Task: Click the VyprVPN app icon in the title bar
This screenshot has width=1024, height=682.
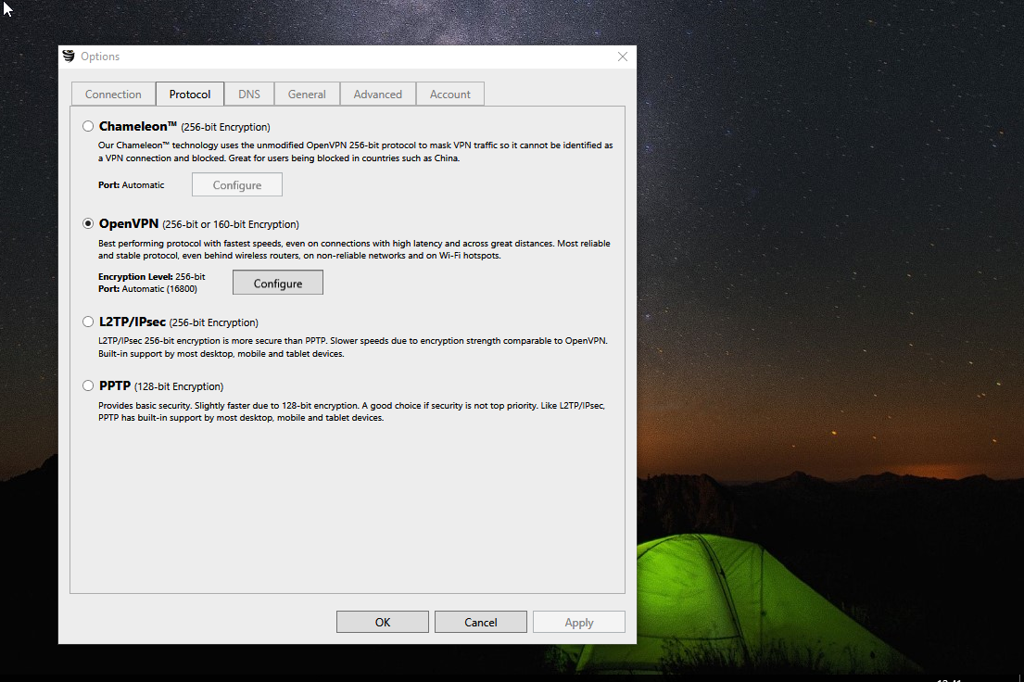Action: [x=69, y=57]
